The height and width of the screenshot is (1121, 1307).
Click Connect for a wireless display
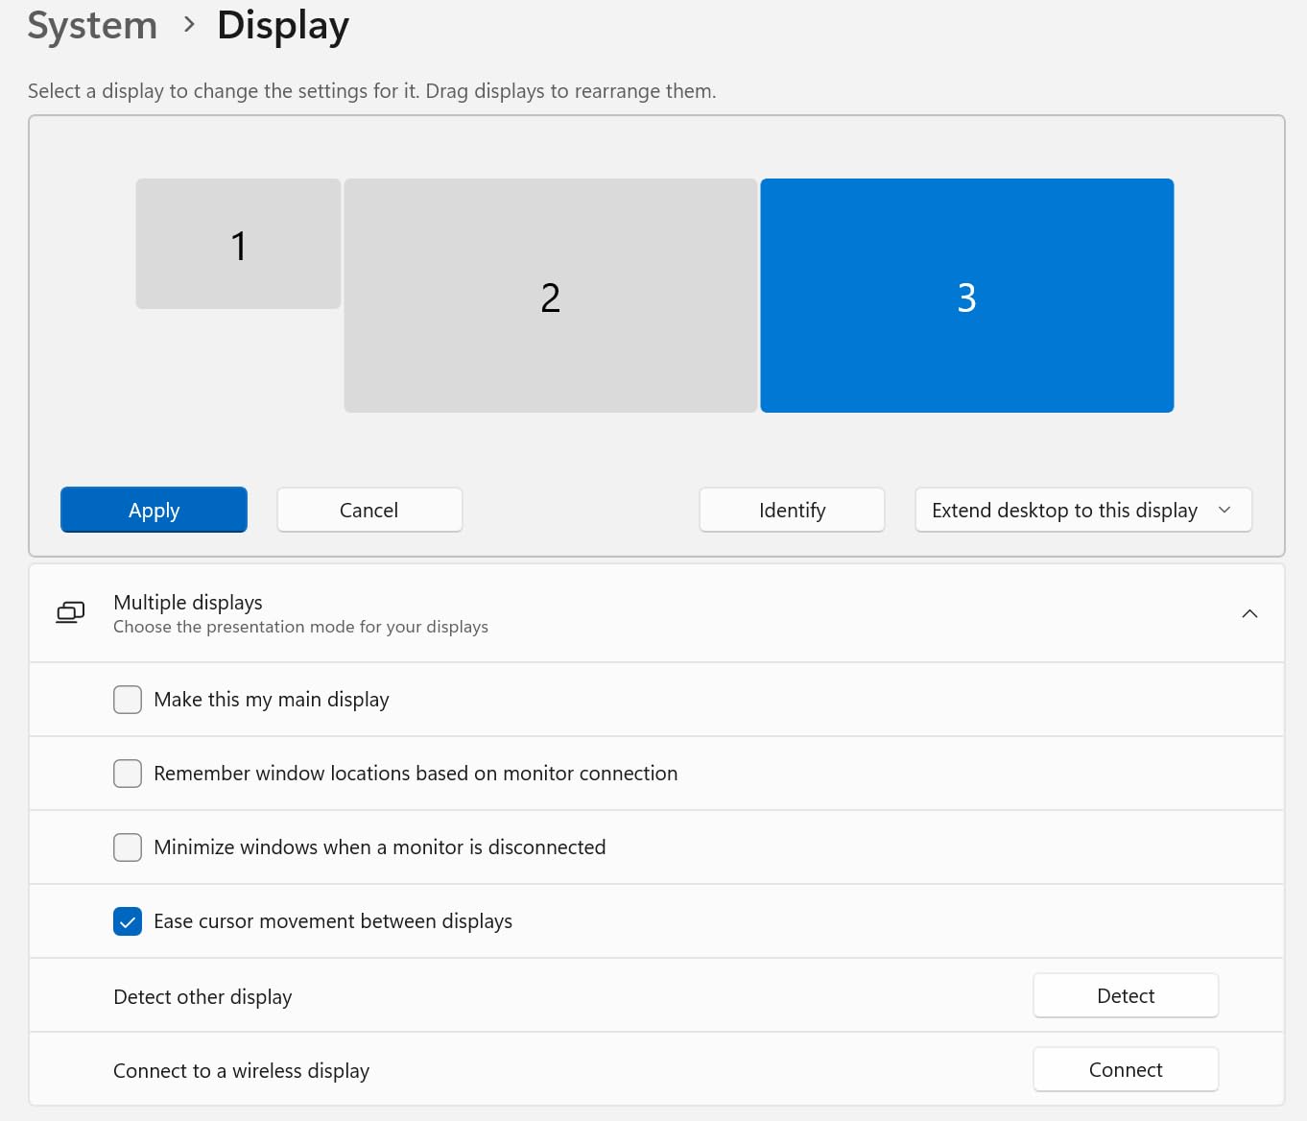point(1125,1070)
